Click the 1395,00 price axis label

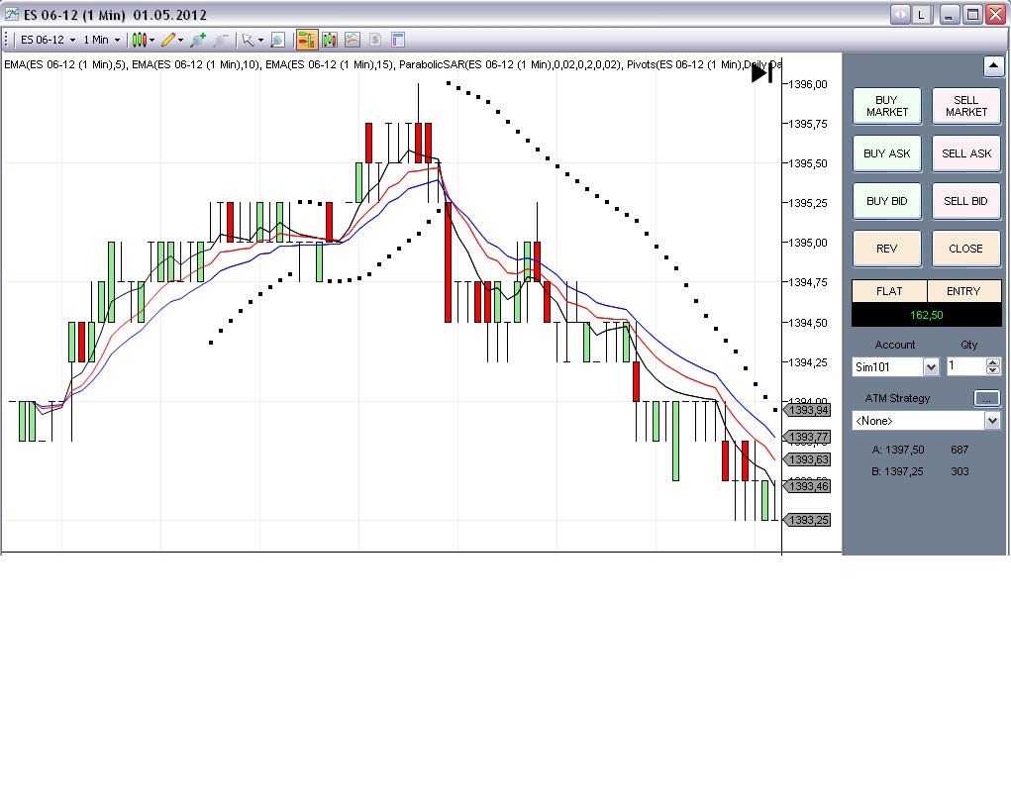coord(808,243)
